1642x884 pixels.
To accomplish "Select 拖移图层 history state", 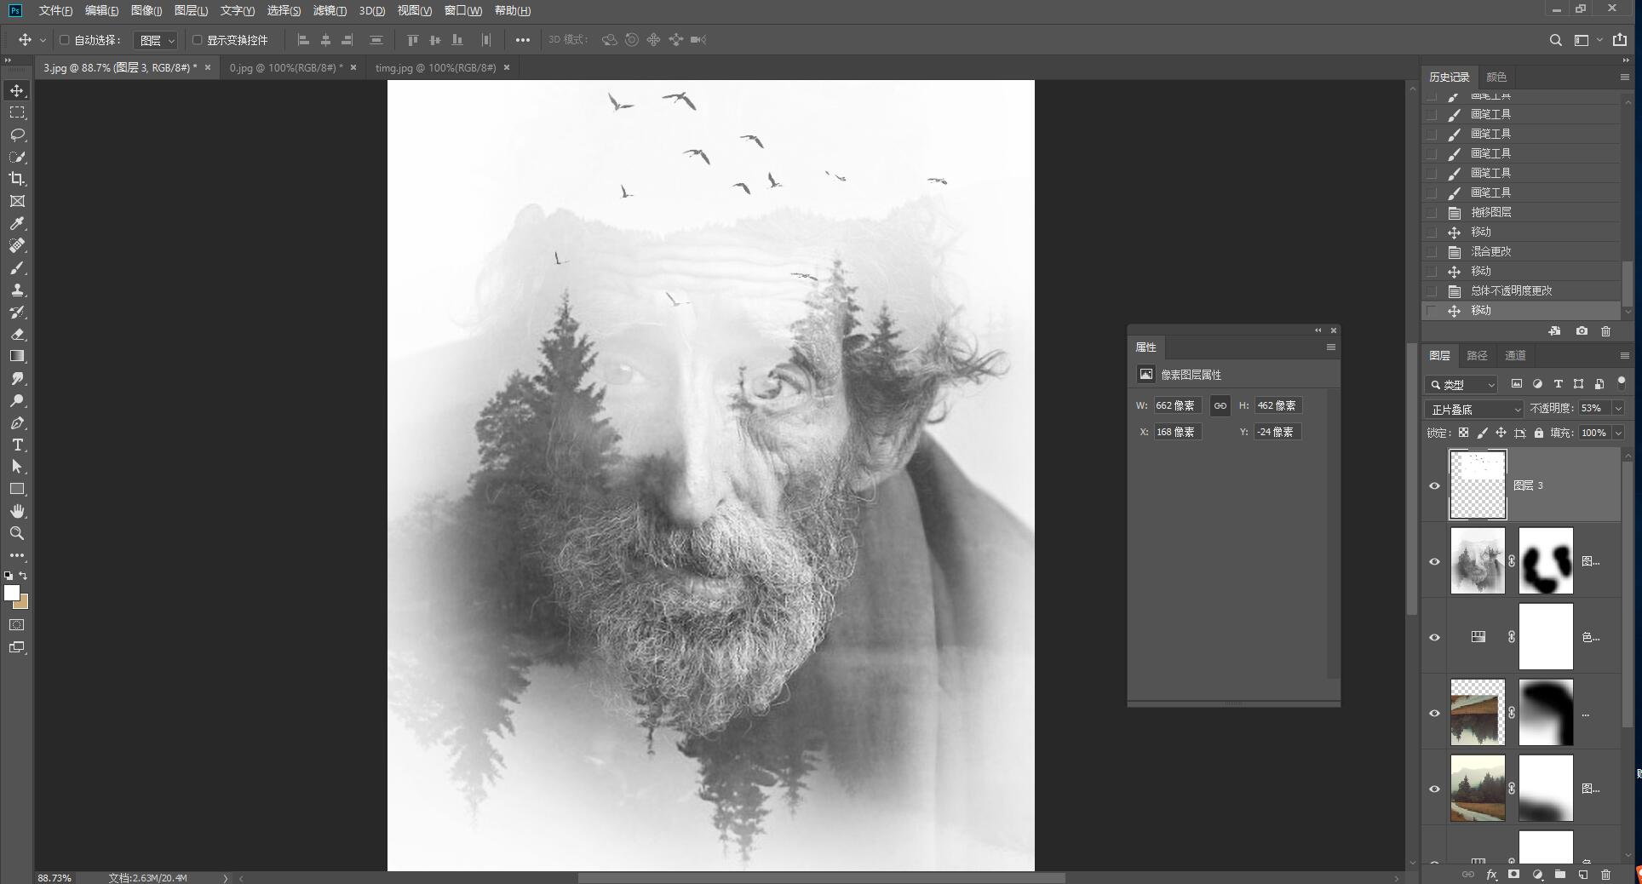I will point(1521,213).
